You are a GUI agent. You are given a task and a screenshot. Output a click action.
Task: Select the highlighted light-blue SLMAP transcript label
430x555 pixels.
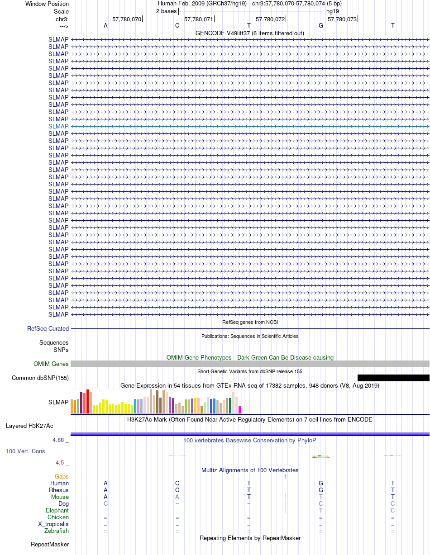(59, 126)
